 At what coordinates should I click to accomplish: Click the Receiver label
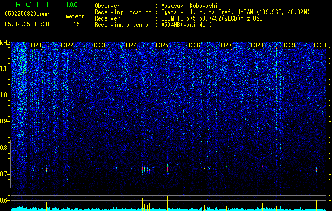click(107, 18)
